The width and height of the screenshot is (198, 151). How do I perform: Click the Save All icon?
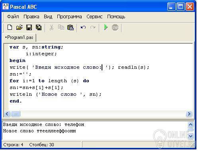pos(39,27)
